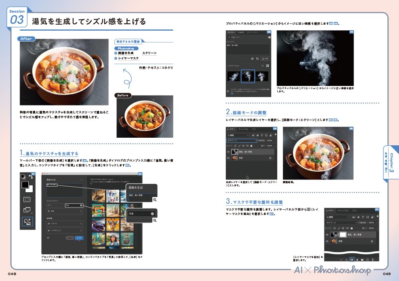Viewport: 399px width, 281px height.
Task: Toggle layer filtering switch in Layers panel 05
Action: point(276,135)
